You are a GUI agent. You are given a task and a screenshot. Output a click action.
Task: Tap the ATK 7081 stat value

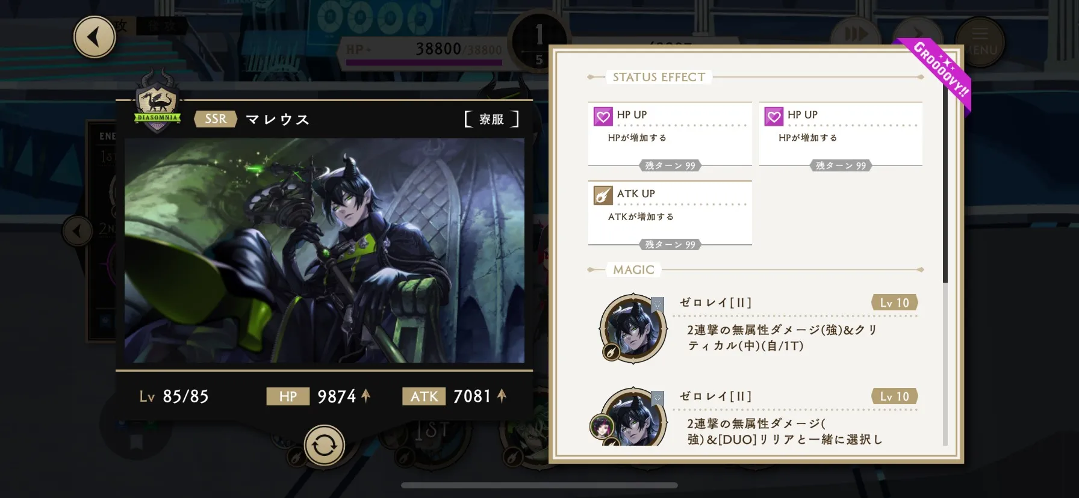pyautogui.click(x=472, y=396)
